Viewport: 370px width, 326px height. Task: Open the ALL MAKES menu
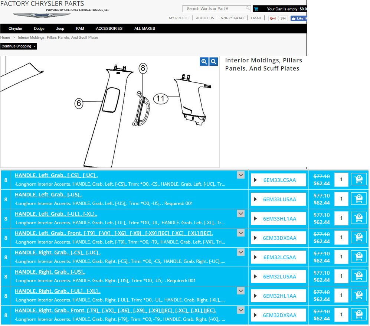145,29
